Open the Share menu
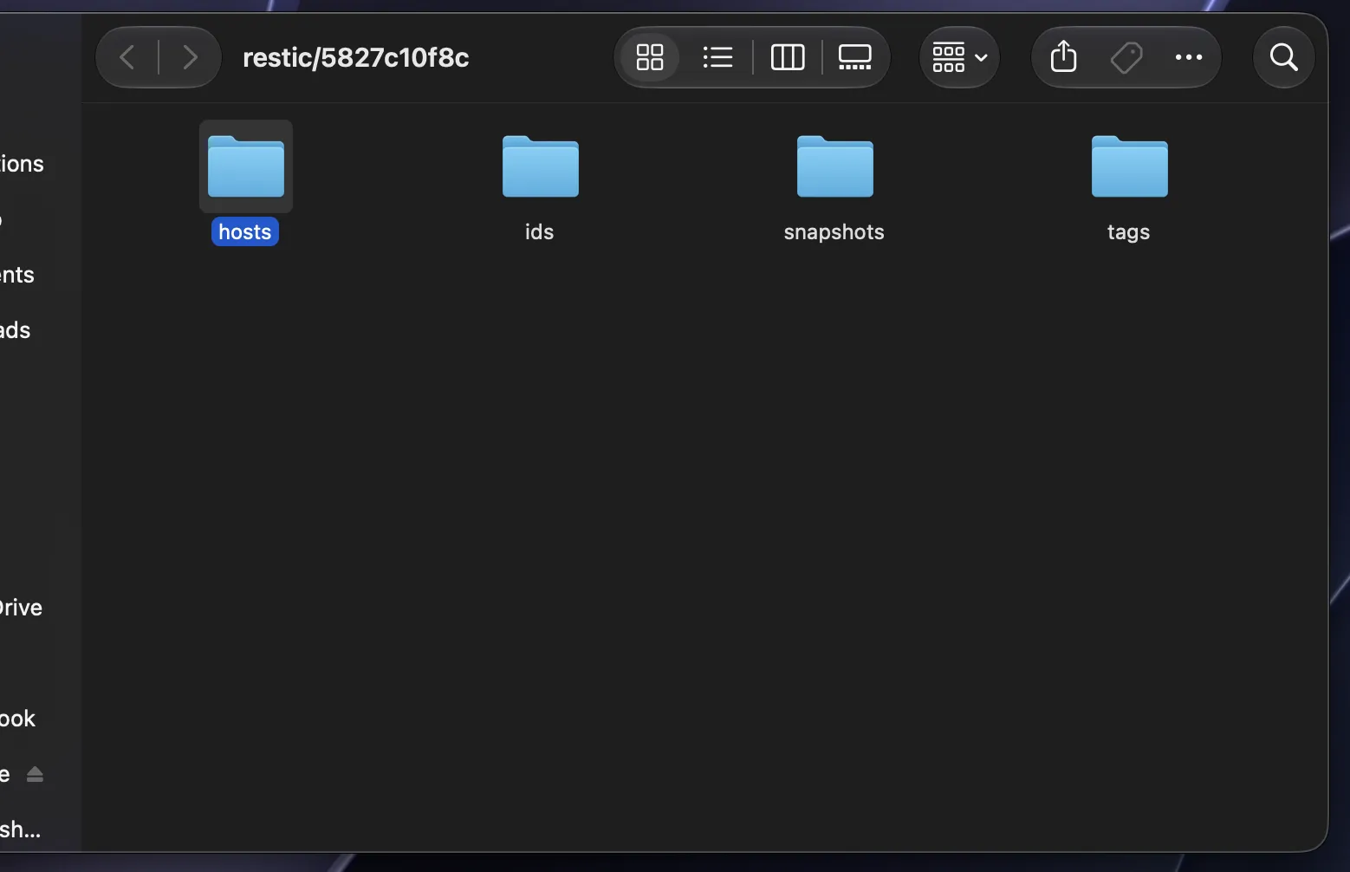The height and width of the screenshot is (872, 1350). pyautogui.click(x=1063, y=57)
